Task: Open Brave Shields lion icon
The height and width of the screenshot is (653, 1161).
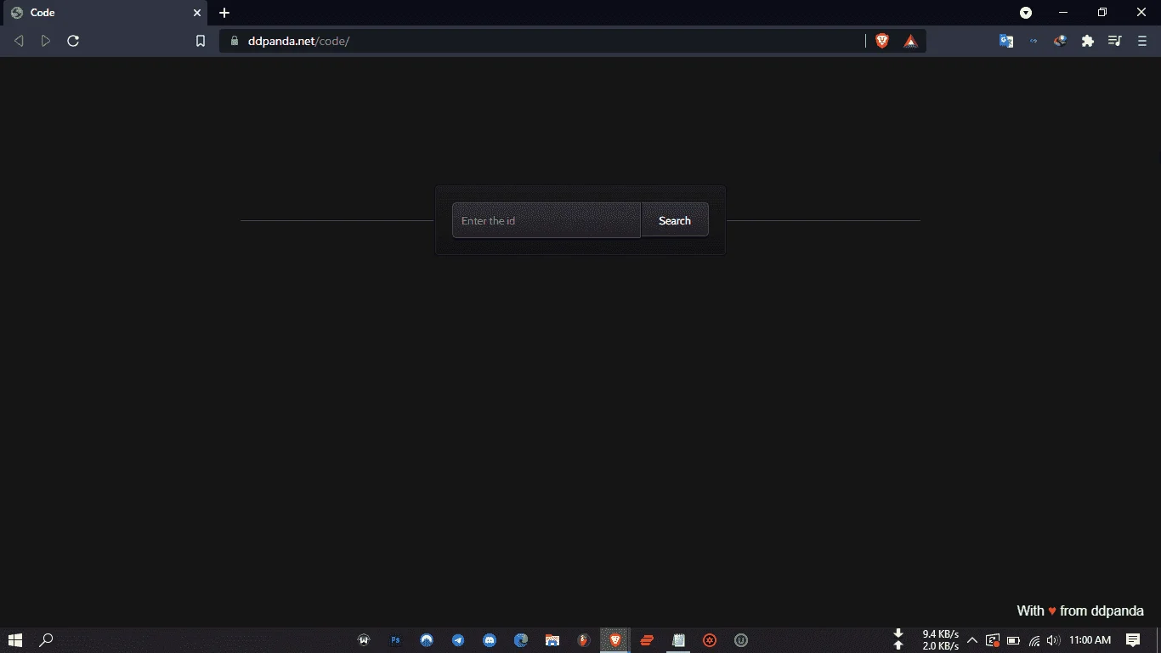Action: click(x=882, y=41)
